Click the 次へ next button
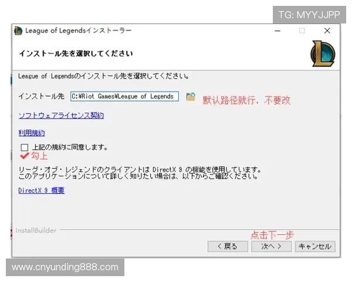 [271, 247]
